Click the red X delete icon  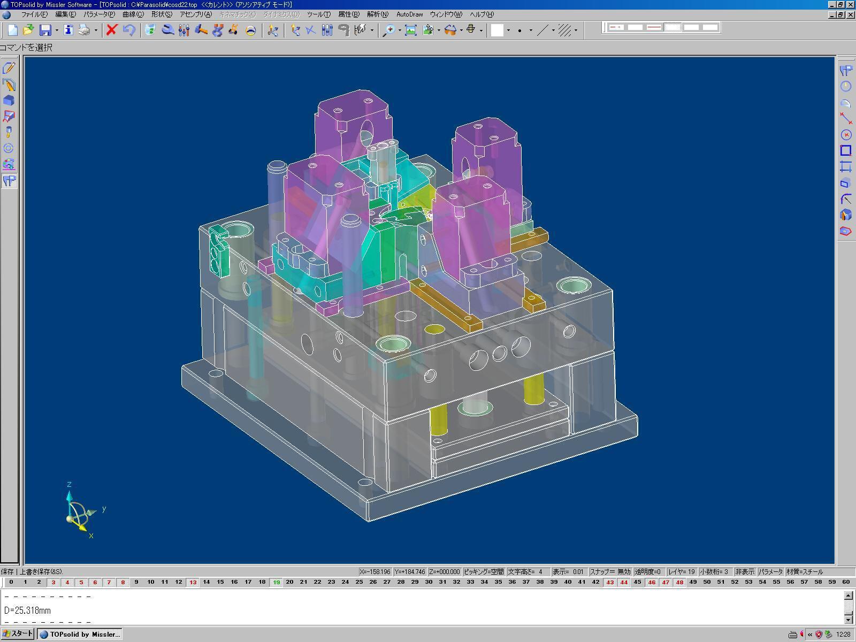[x=111, y=30]
